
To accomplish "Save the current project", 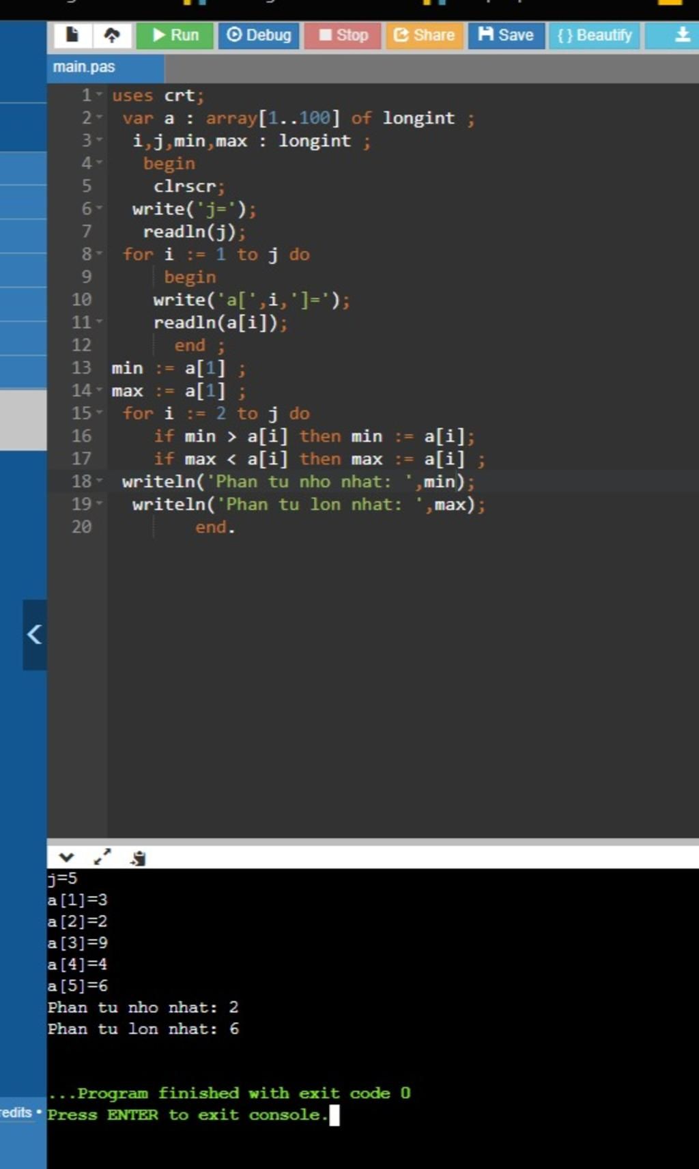I will pos(506,35).
